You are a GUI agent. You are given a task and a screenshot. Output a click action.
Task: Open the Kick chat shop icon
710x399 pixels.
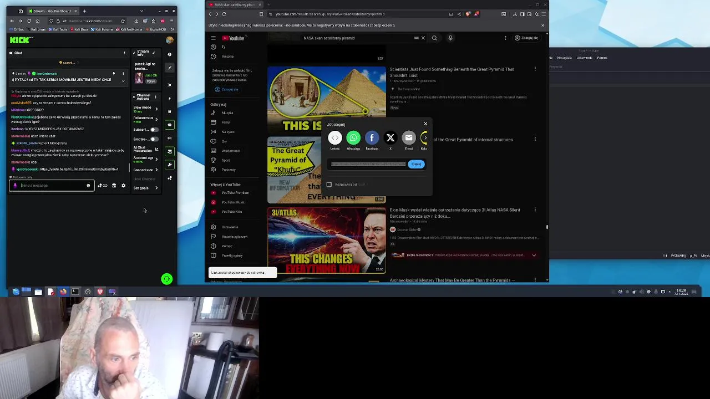tap(114, 186)
